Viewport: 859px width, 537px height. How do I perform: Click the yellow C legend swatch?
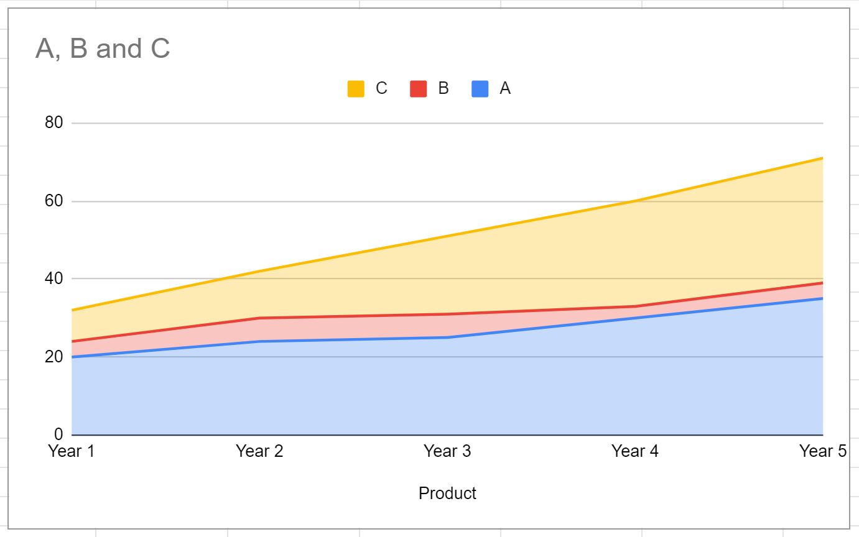(x=356, y=89)
